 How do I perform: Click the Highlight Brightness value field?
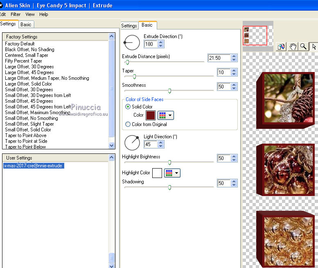(x=224, y=158)
